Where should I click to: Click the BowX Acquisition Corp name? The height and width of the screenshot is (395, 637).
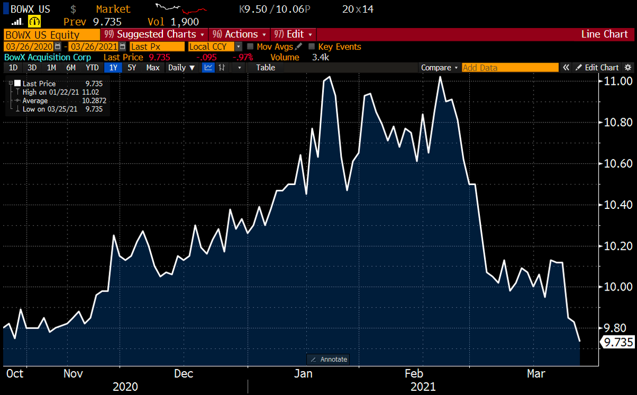pyautogui.click(x=47, y=57)
